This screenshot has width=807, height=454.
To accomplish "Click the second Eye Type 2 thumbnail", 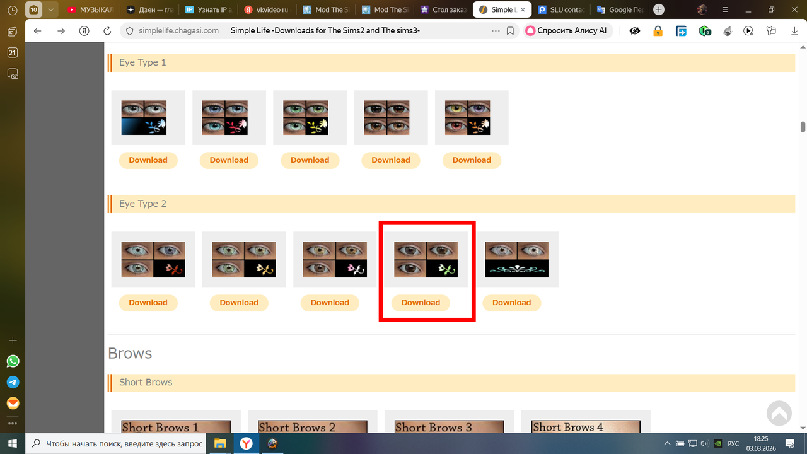I will (x=244, y=260).
